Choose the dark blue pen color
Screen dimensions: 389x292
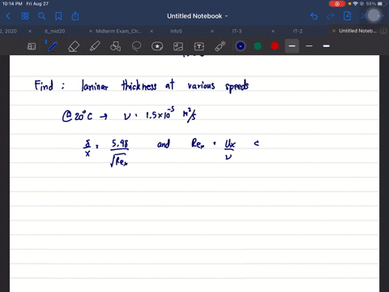241,46
